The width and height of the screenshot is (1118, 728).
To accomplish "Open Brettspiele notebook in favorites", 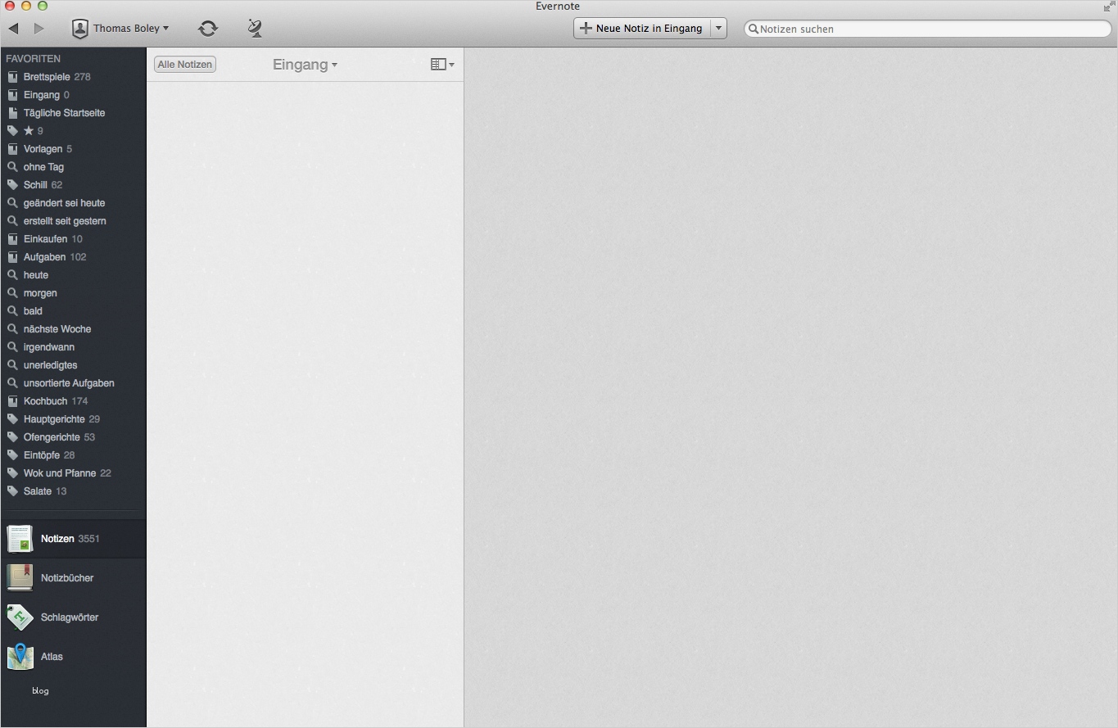I will 57,77.
